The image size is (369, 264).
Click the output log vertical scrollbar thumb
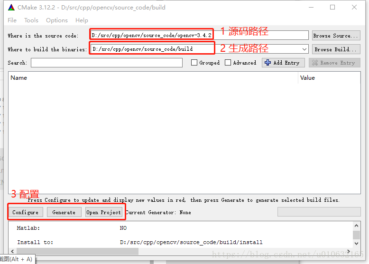point(356,235)
